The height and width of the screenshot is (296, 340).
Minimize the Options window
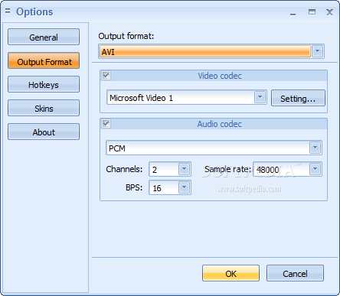point(293,12)
